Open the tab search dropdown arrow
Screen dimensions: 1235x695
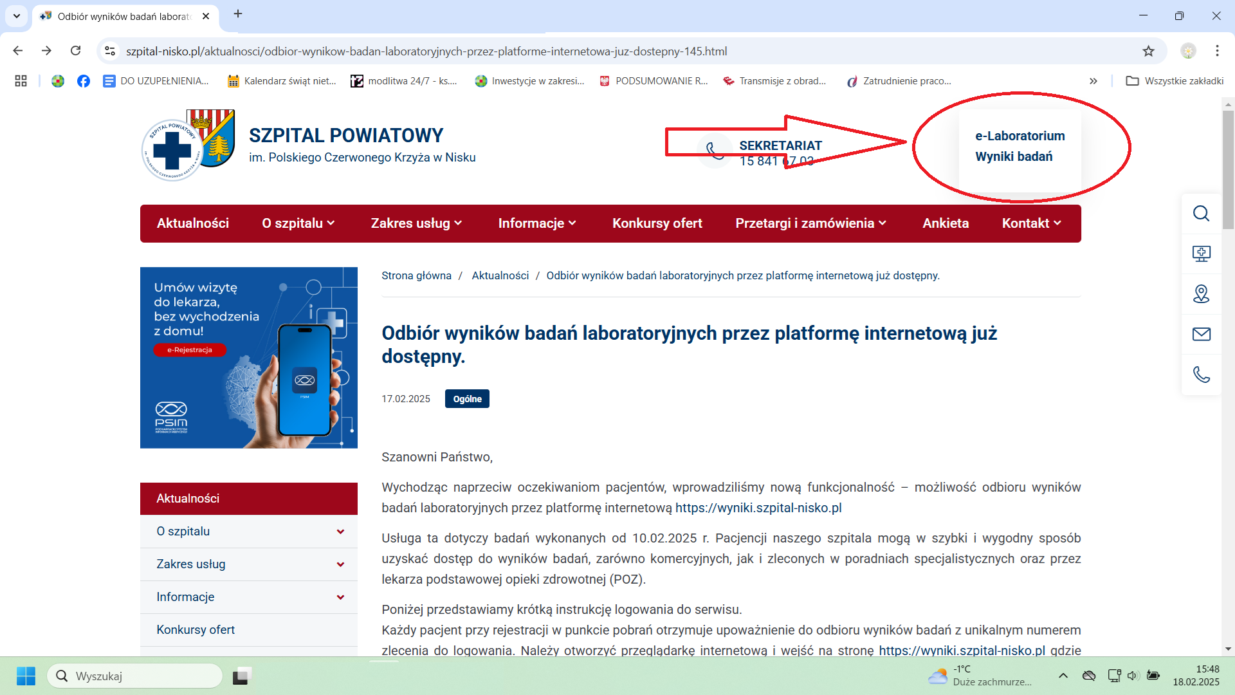pos(17,16)
